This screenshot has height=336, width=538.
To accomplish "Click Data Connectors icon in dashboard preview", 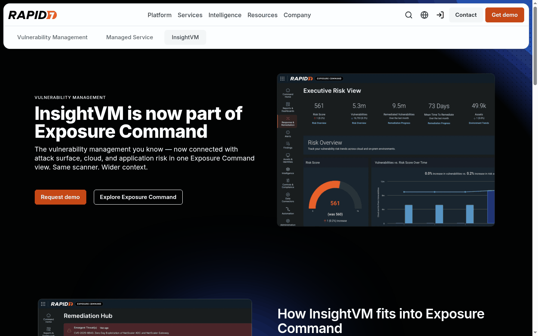I will click(x=288, y=195).
